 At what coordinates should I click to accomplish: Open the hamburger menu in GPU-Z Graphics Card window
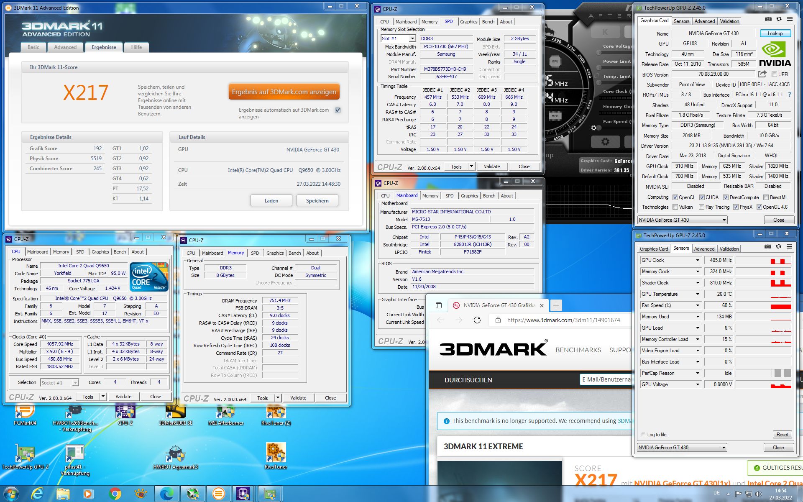coord(790,19)
